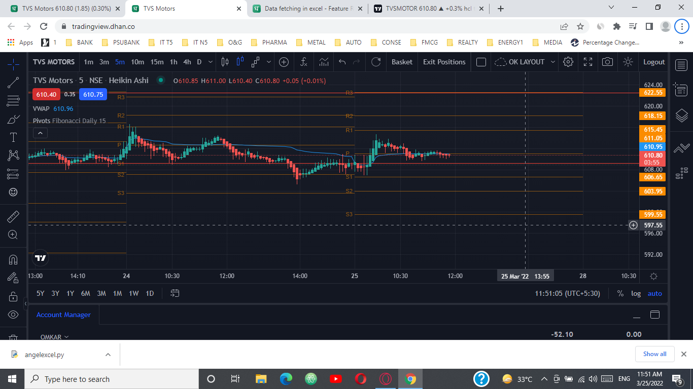The height and width of the screenshot is (389, 693).
Task: Click Show all downloads button
Action: (654, 354)
